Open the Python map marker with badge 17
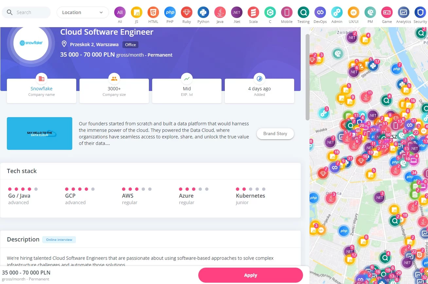 click(373, 66)
